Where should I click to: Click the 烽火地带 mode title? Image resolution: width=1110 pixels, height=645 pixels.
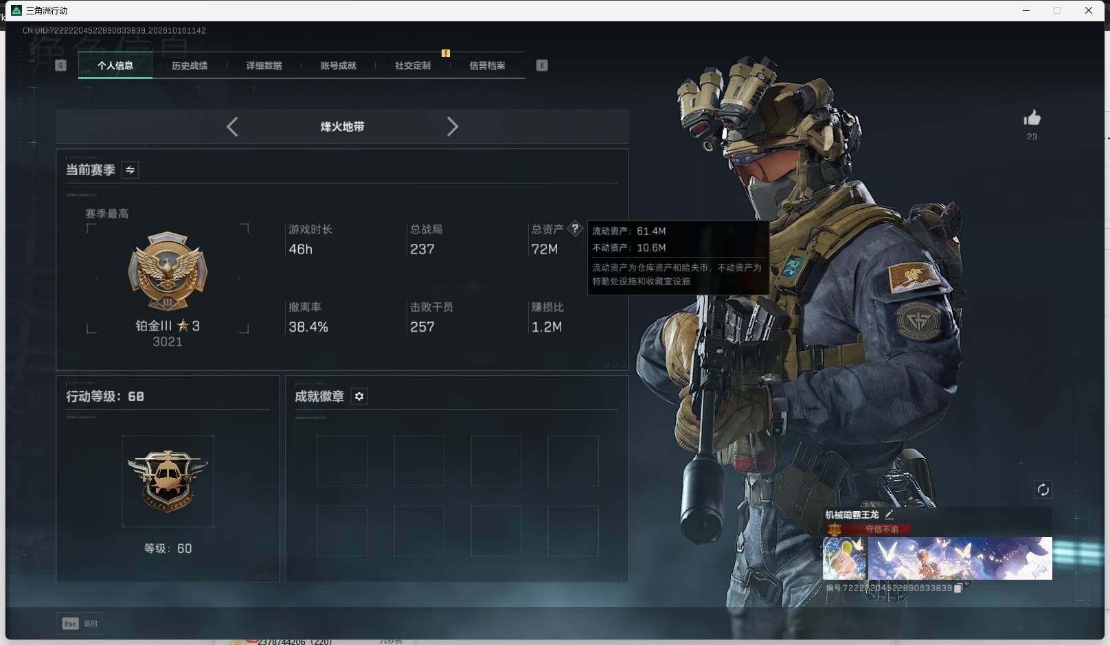pos(342,126)
